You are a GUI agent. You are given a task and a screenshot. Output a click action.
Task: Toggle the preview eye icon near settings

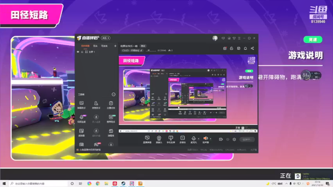click(228, 139)
